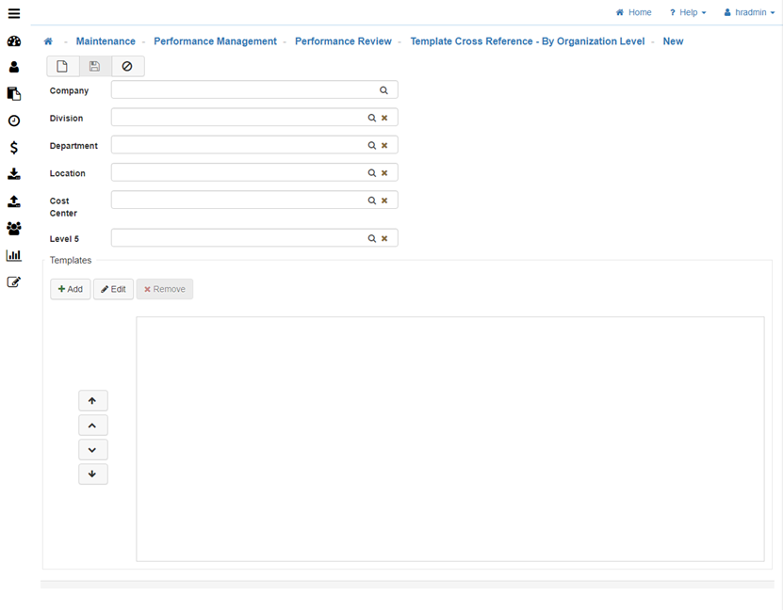Expand the hradmin user dropdown
The image size is (783, 610).
coord(749,12)
